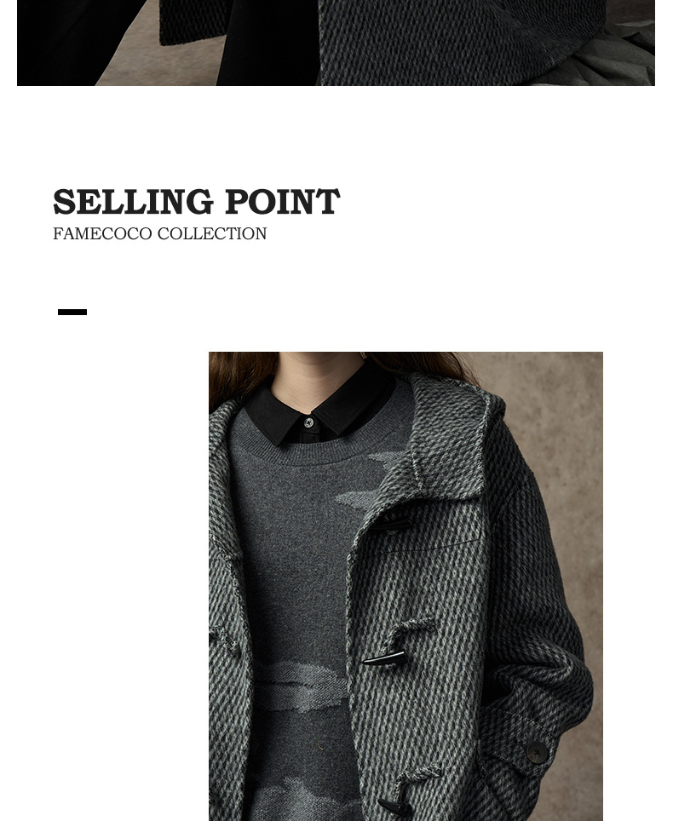Click the round pocket flap button
Viewport: 673px width, 821px height.
[x=537, y=752]
